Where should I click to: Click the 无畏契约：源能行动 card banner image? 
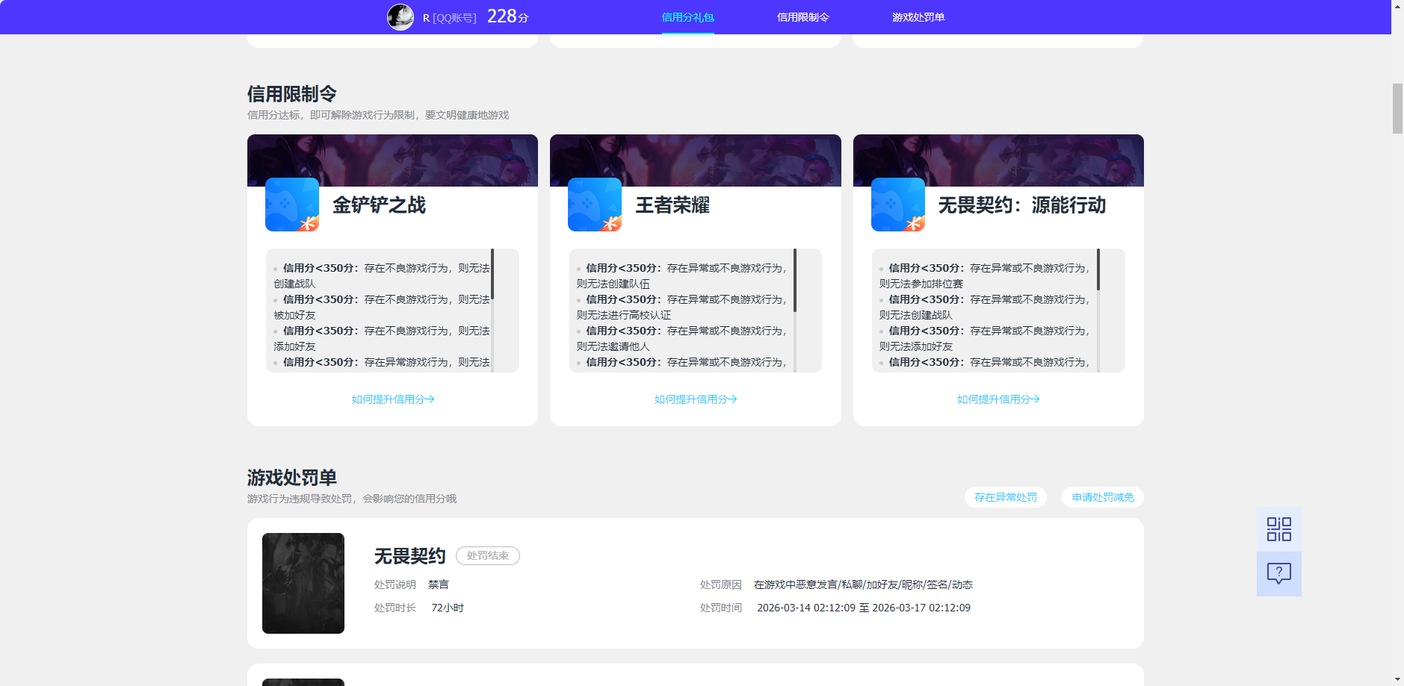(998, 160)
